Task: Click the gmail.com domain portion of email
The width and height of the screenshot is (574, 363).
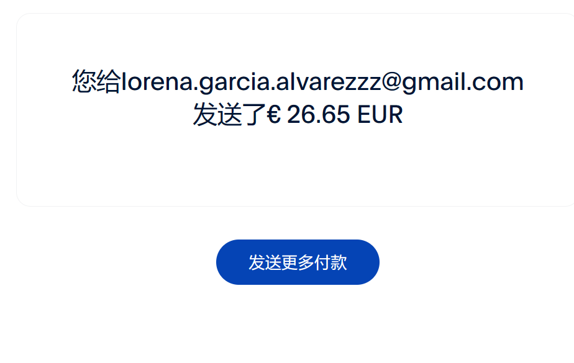Action: pyautogui.click(x=463, y=83)
